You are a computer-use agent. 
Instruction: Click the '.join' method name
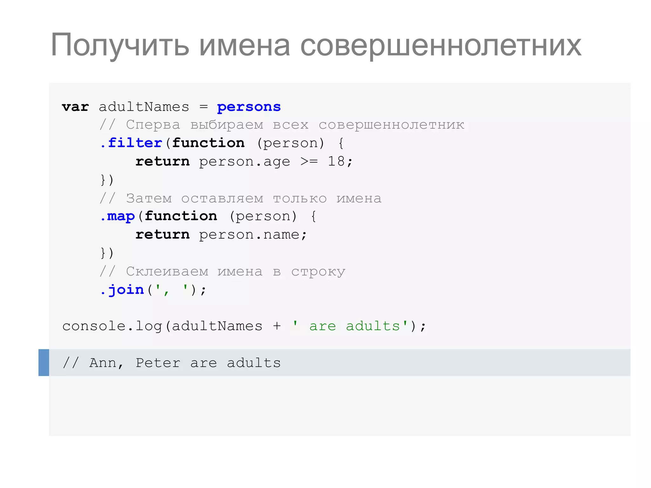tap(123, 290)
